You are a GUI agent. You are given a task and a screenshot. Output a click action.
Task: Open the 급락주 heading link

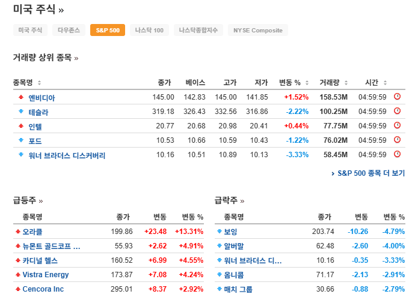[x=230, y=200]
